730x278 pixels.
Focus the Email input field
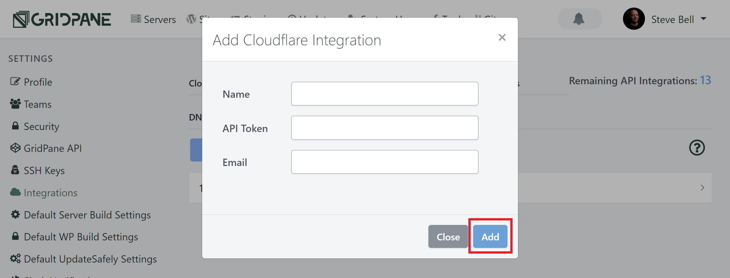384,162
